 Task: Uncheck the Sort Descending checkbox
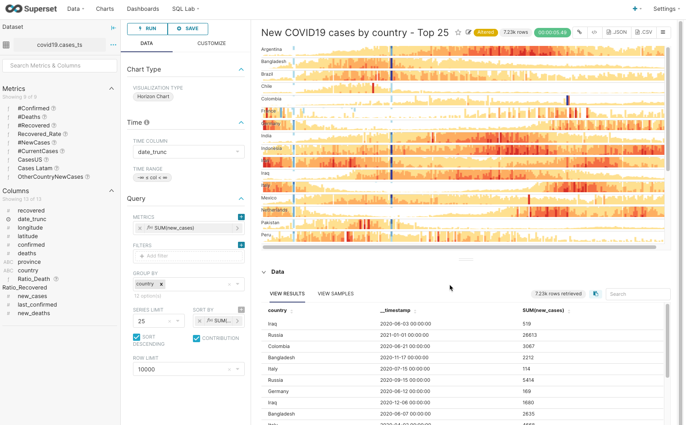point(137,337)
